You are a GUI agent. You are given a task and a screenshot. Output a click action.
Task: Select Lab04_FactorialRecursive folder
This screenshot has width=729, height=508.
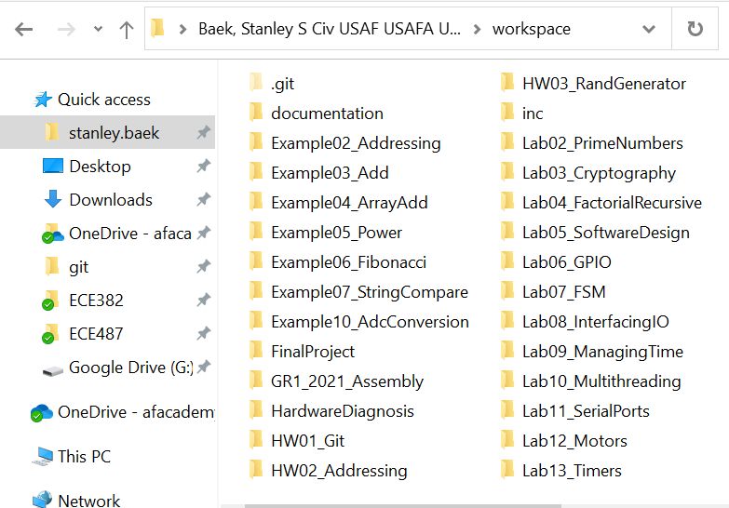601,203
